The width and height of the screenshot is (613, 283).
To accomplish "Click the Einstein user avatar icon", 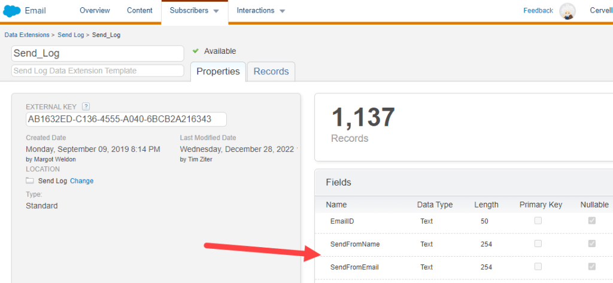I will (x=567, y=11).
